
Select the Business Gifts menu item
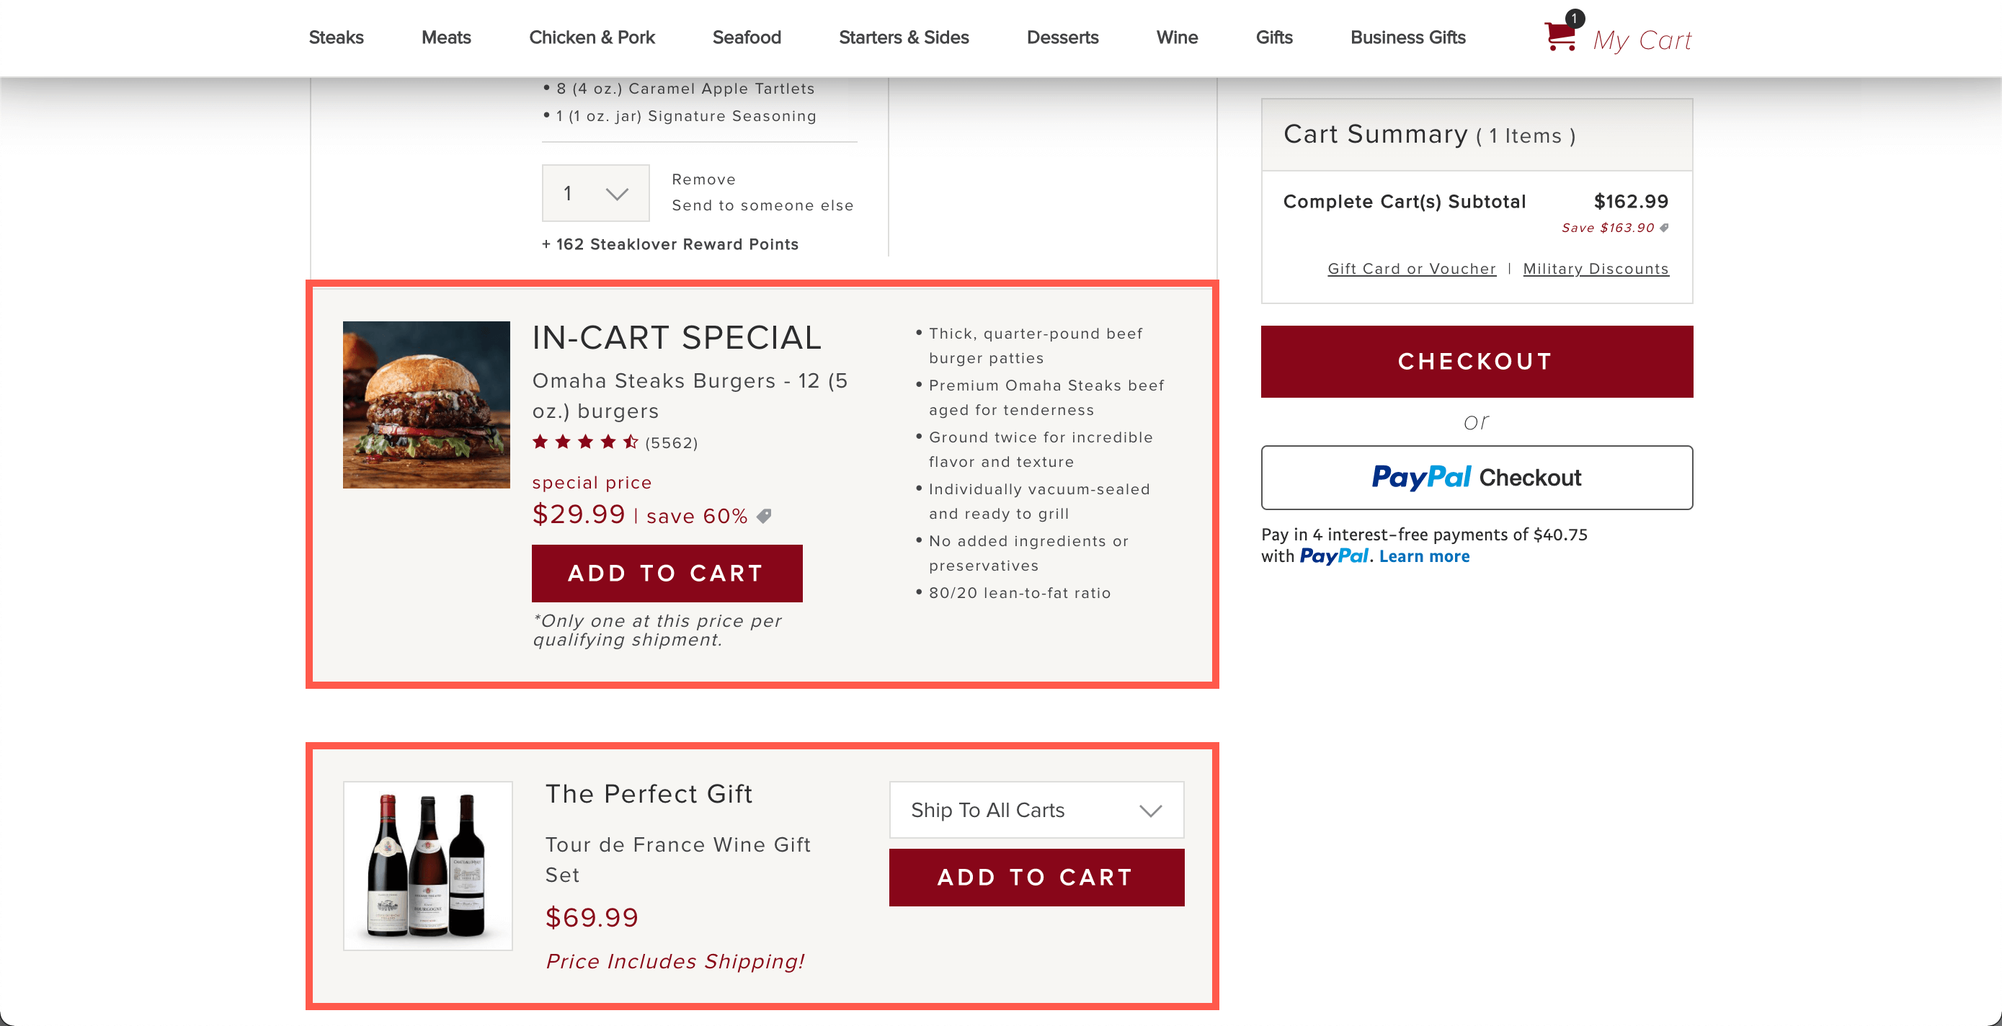tap(1407, 37)
